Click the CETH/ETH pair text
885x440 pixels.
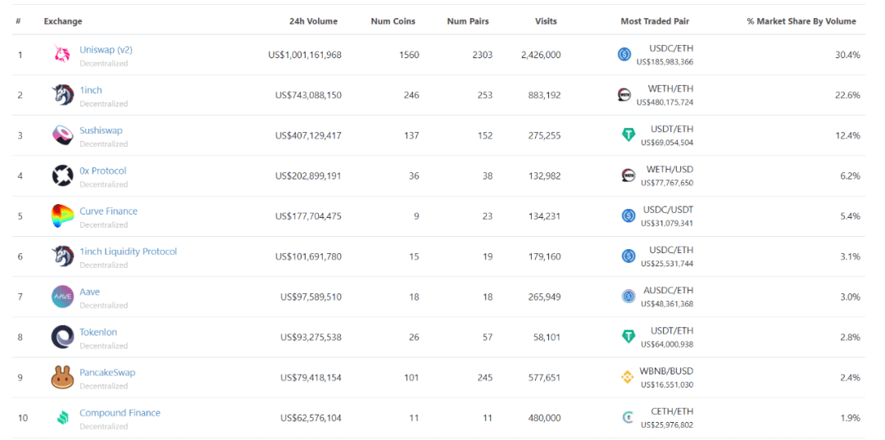(x=672, y=412)
